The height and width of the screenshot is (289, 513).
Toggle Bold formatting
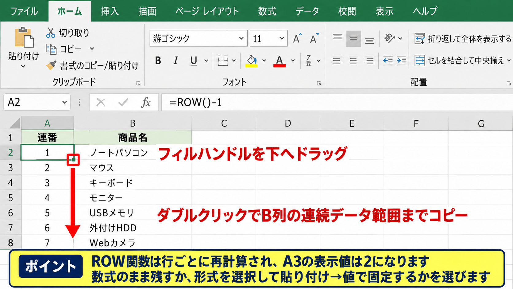[x=158, y=61]
